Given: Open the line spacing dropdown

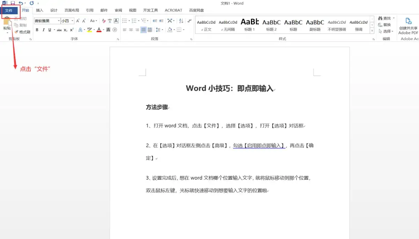Looking at the screenshot, I should [x=159, y=30].
